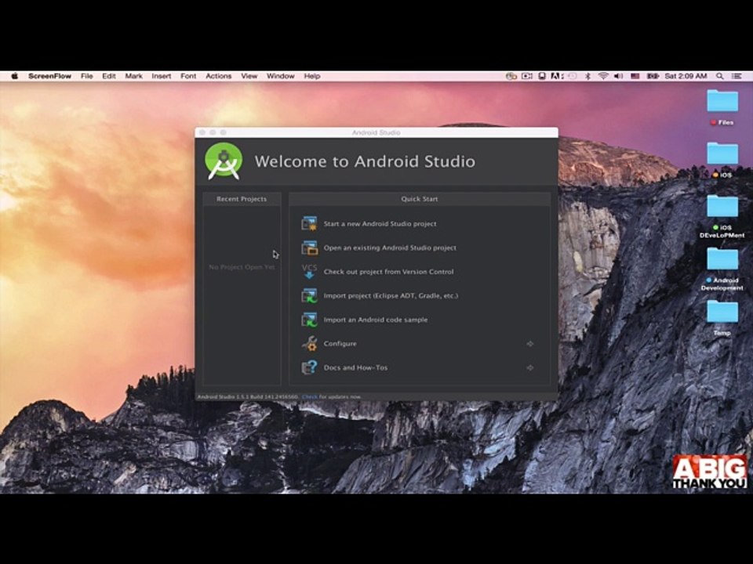This screenshot has width=753, height=564.
Task: Click the Import Android code sample icon
Action: pyautogui.click(x=309, y=320)
